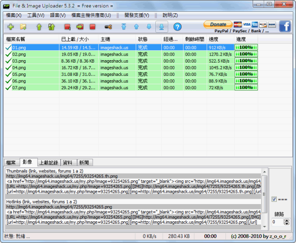Click the blue move down arrow icon
Image resolution: width=296 pixels, height=243 pixels.
[148, 27]
